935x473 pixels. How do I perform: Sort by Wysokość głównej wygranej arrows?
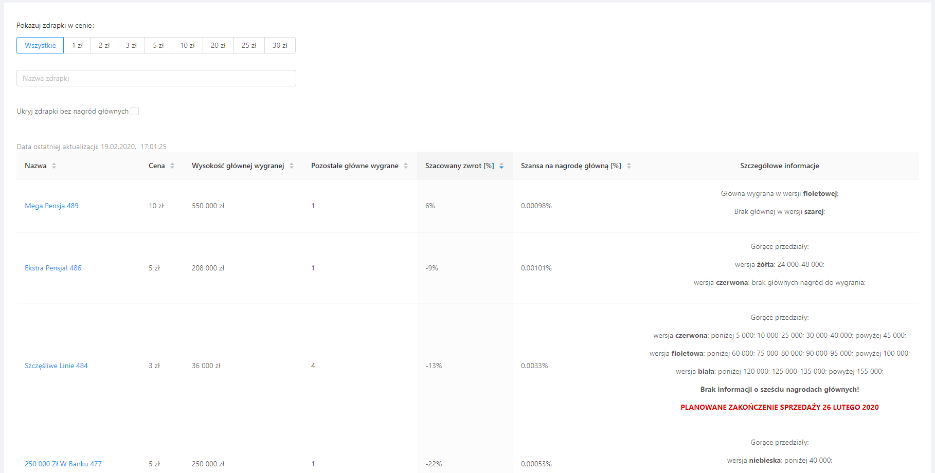coord(292,166)
